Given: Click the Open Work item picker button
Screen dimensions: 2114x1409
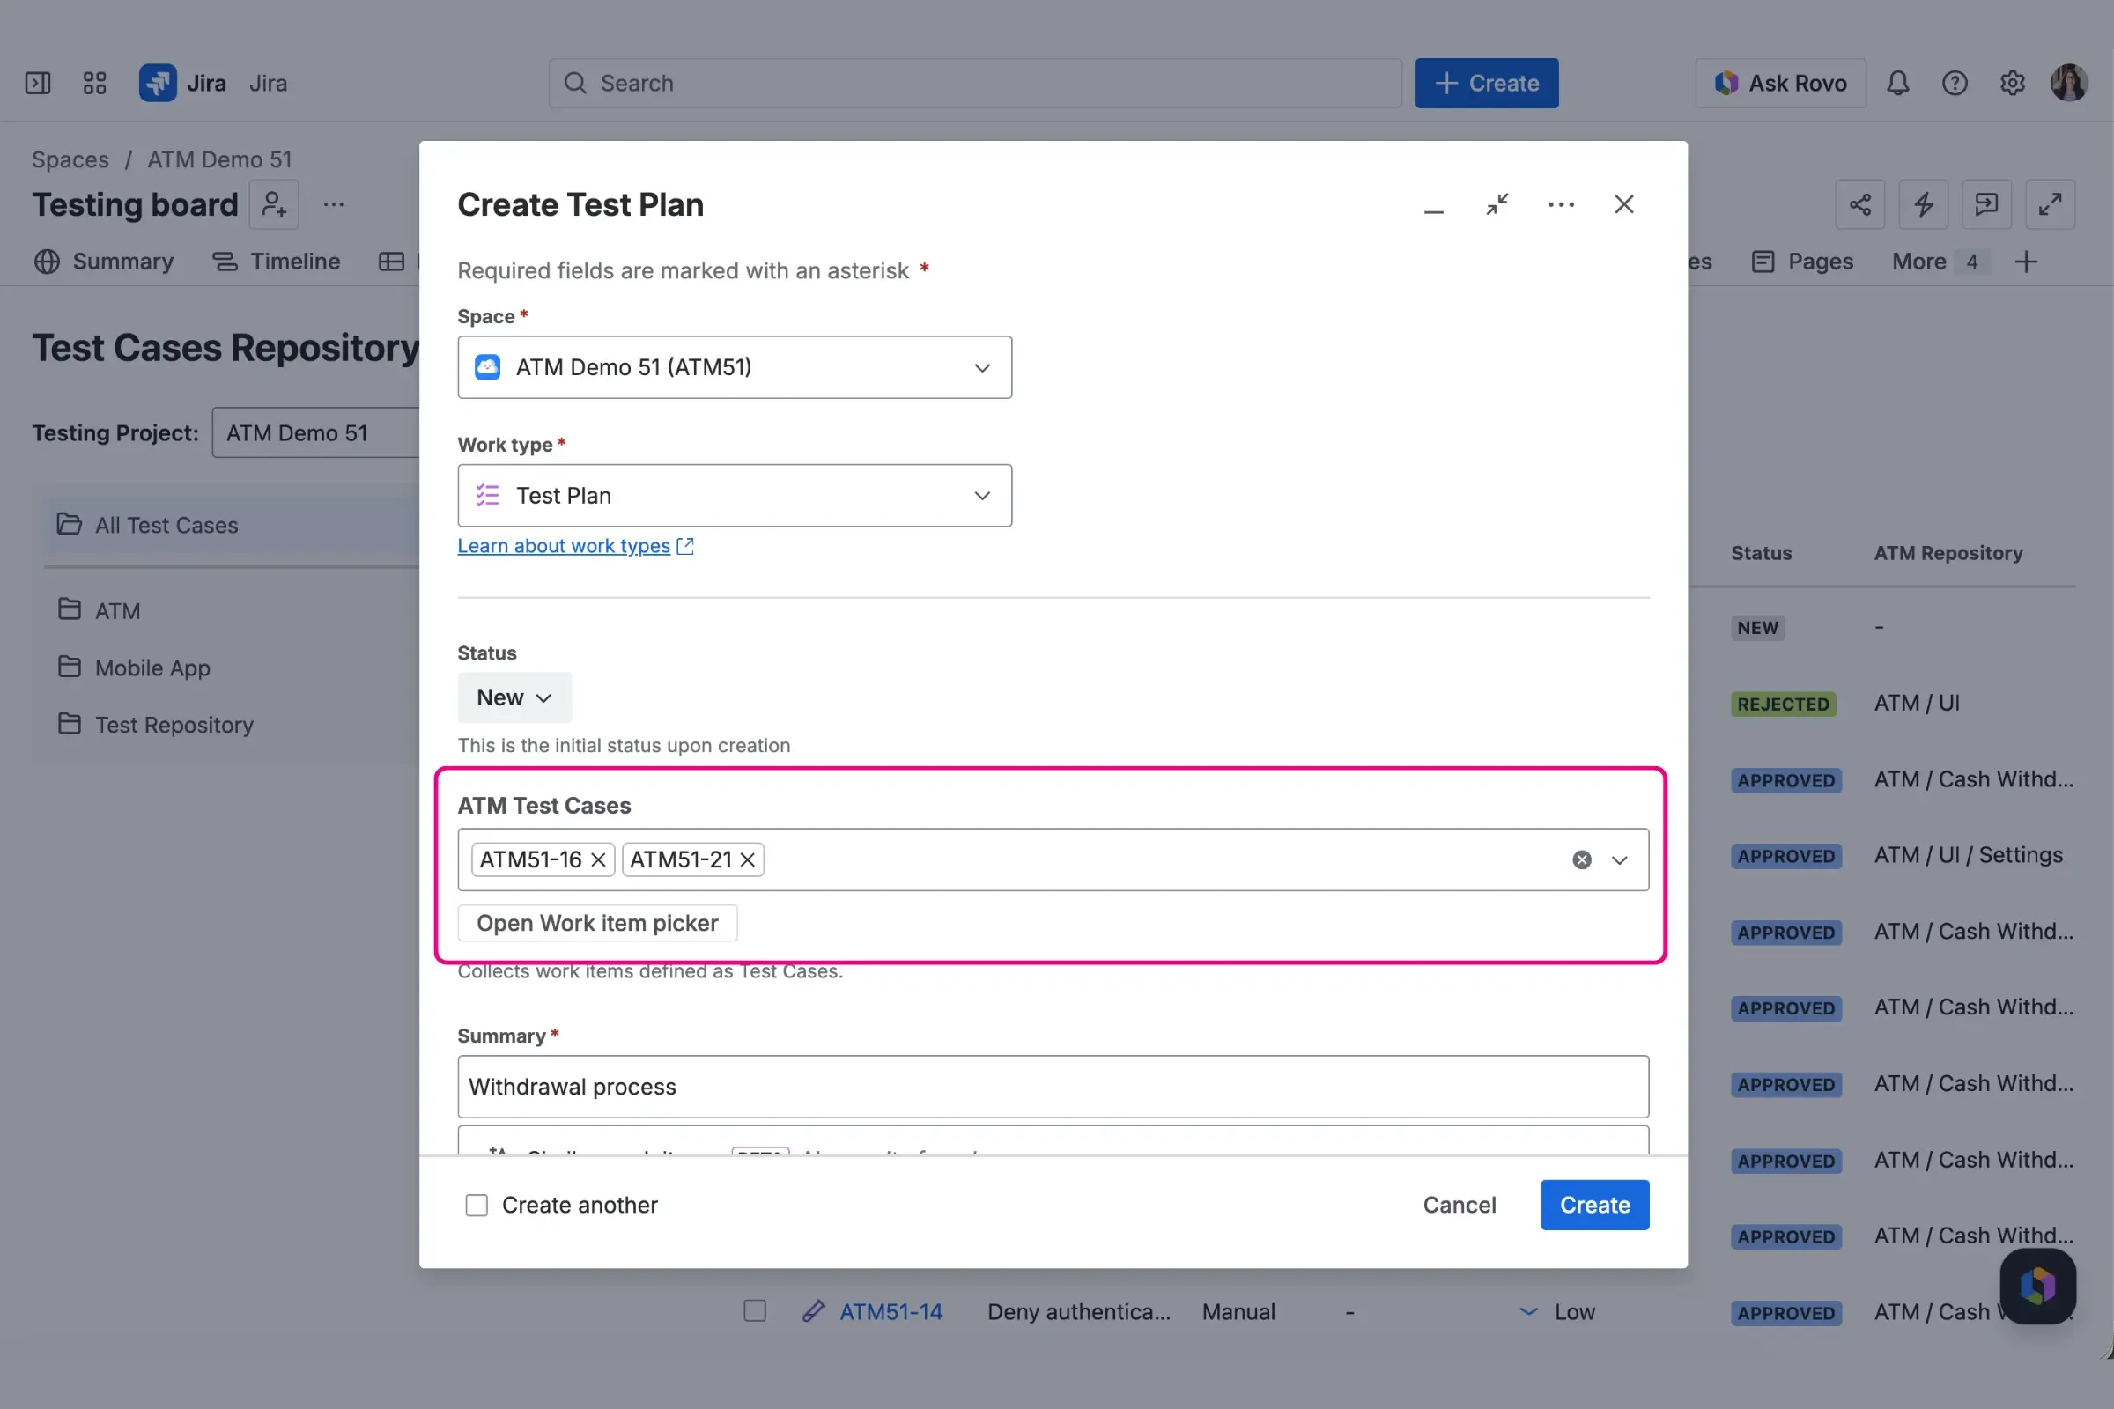Looking at the screenshot, I should point(597,923).
